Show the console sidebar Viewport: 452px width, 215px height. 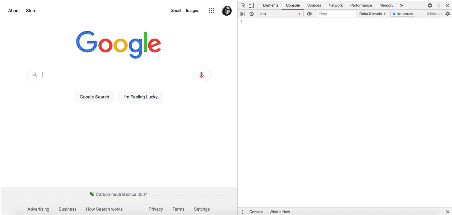tap(242, 14)
